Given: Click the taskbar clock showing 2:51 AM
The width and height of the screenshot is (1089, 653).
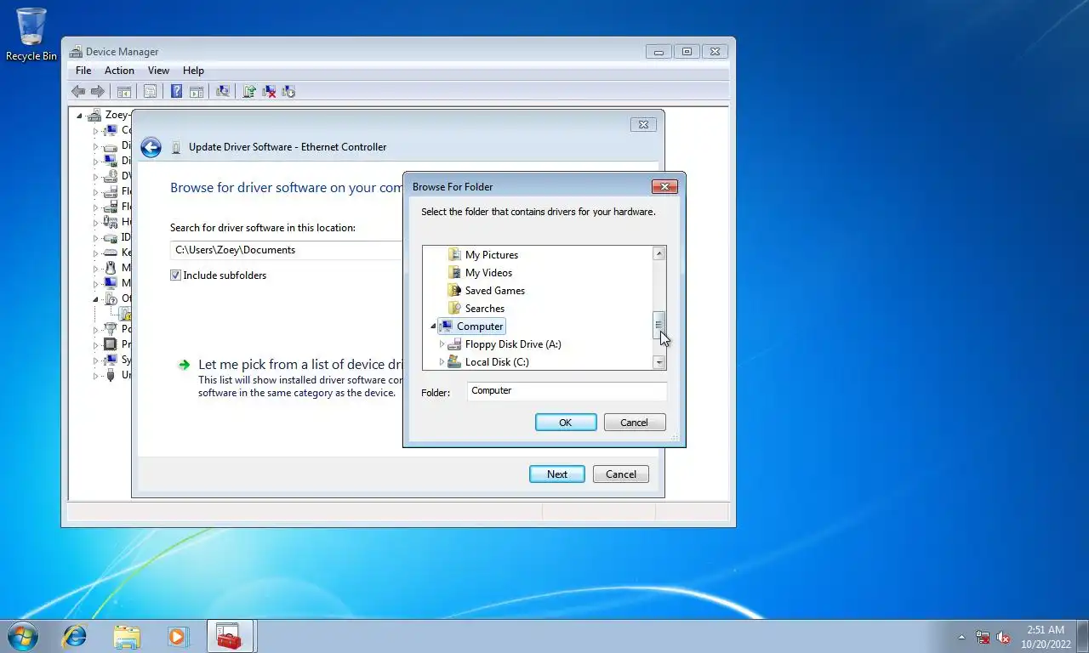Looking at the screenshot, I should [x=1046, y=637].
